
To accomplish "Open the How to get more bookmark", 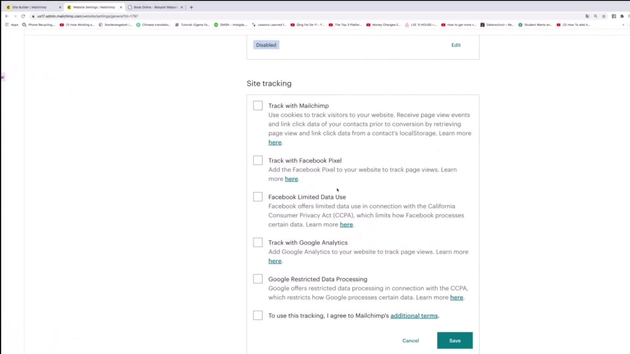I will (458, 25).
